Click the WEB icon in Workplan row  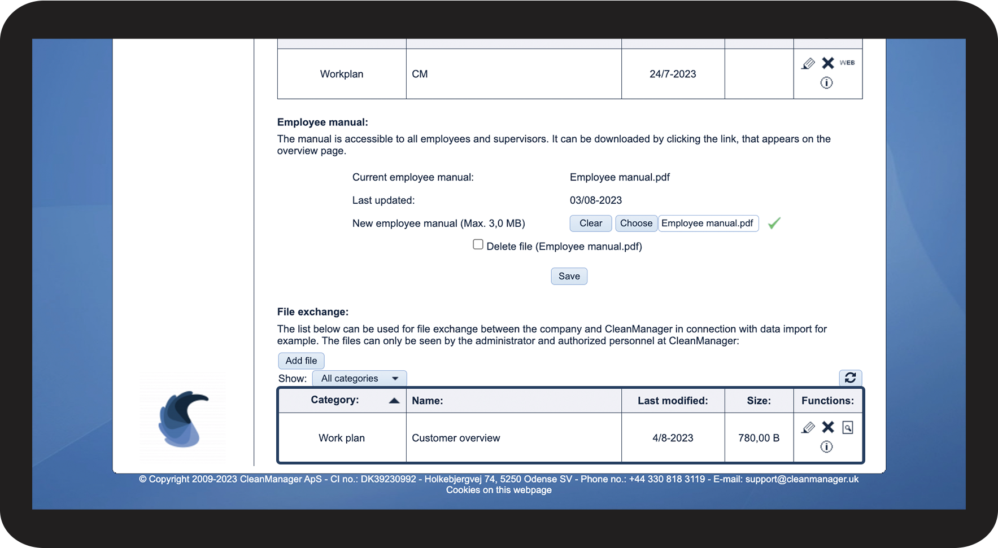(x=847, y=63)
